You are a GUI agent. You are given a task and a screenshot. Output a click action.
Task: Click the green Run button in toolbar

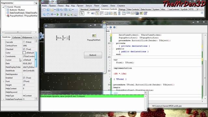pos(58,14)
